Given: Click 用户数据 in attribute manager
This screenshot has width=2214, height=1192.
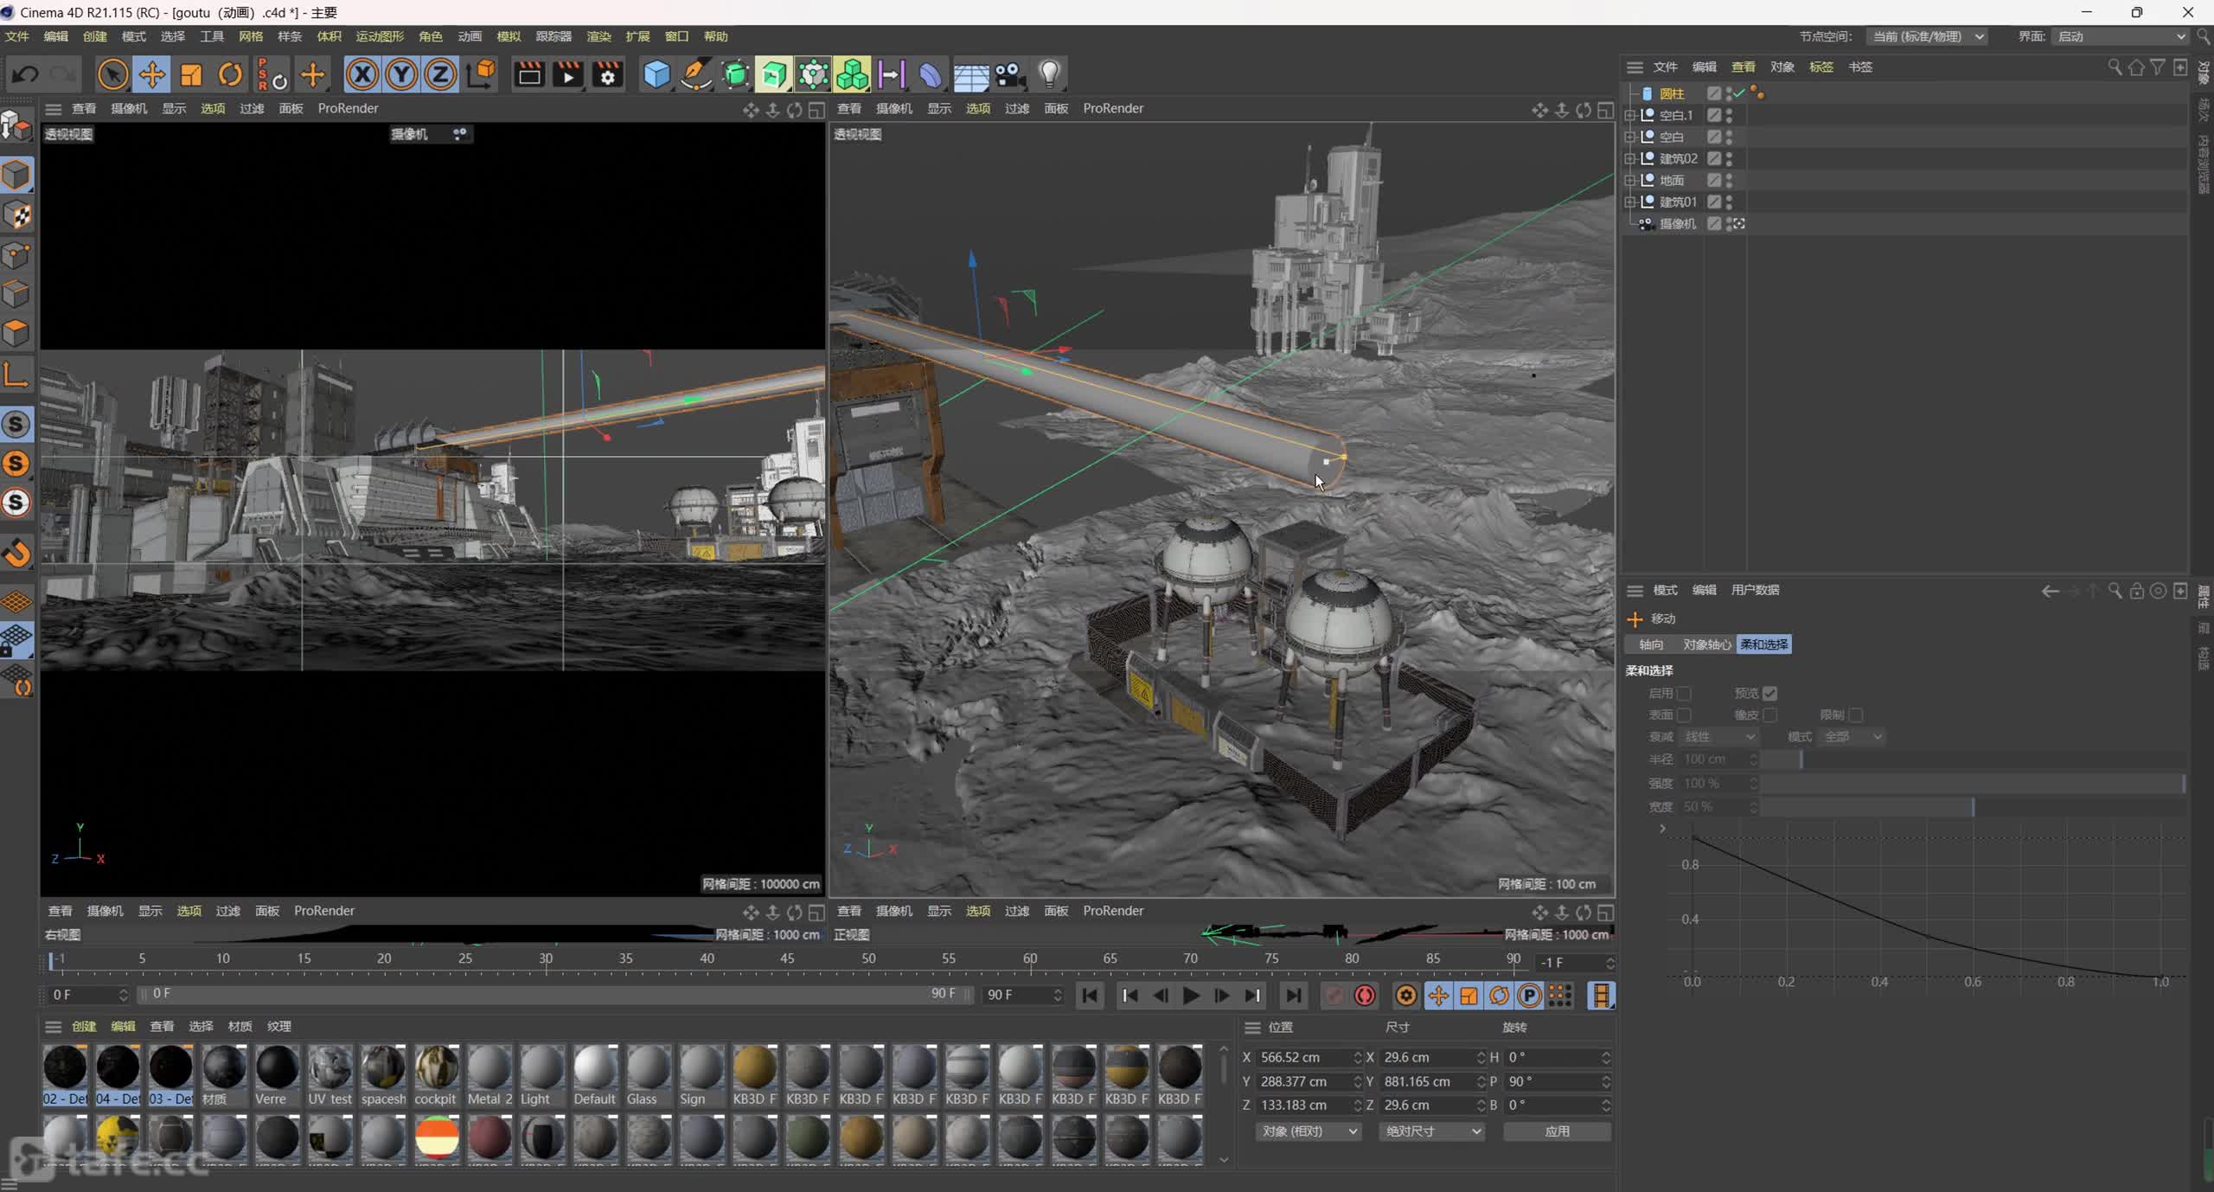Looking at the screenshot, I should click(1755, 590).
